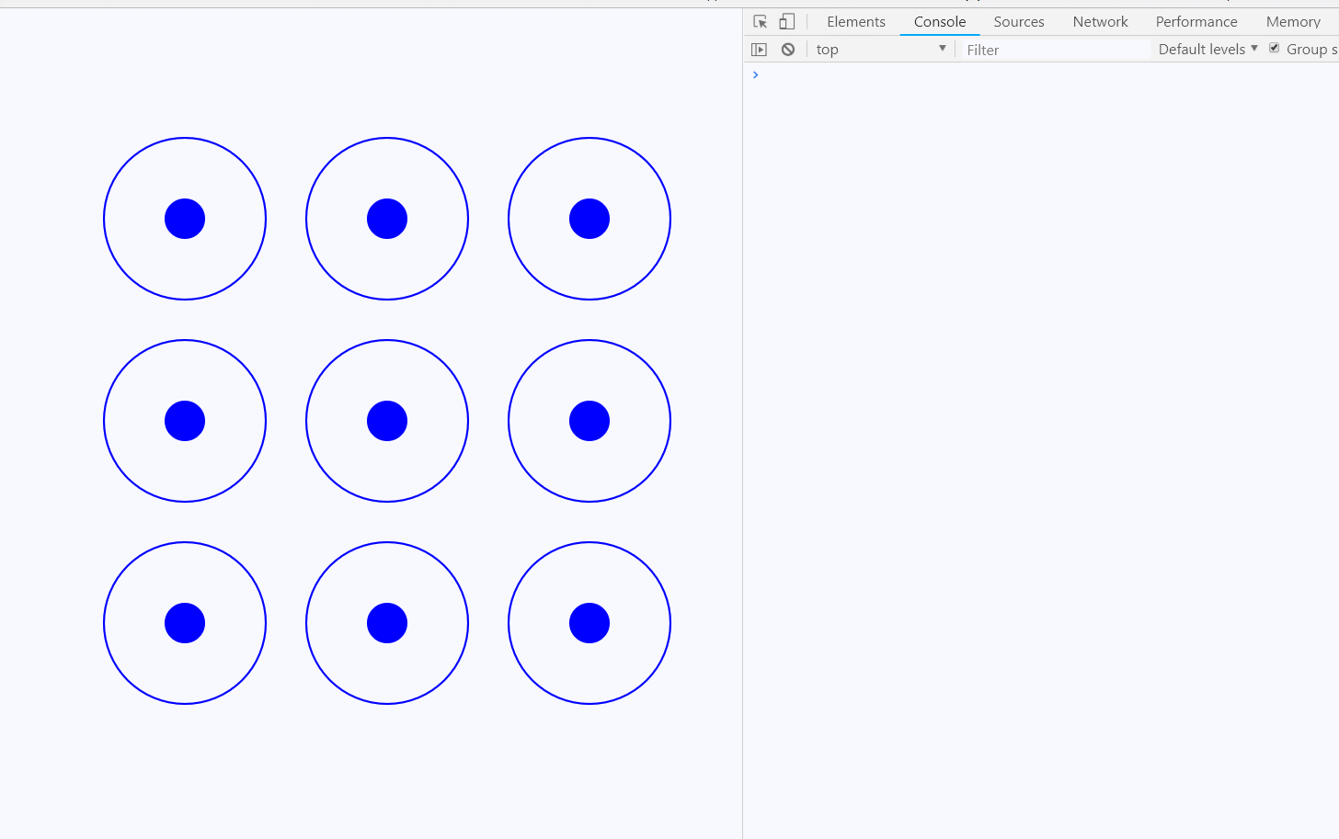
Task: Open the console sidebar panel icon
Action: 759,49
